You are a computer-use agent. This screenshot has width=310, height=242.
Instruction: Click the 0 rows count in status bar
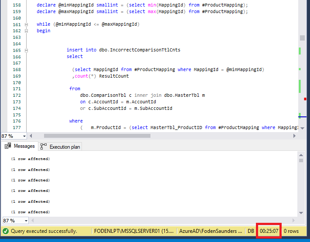pyautogui.click(x=291, y=231)
